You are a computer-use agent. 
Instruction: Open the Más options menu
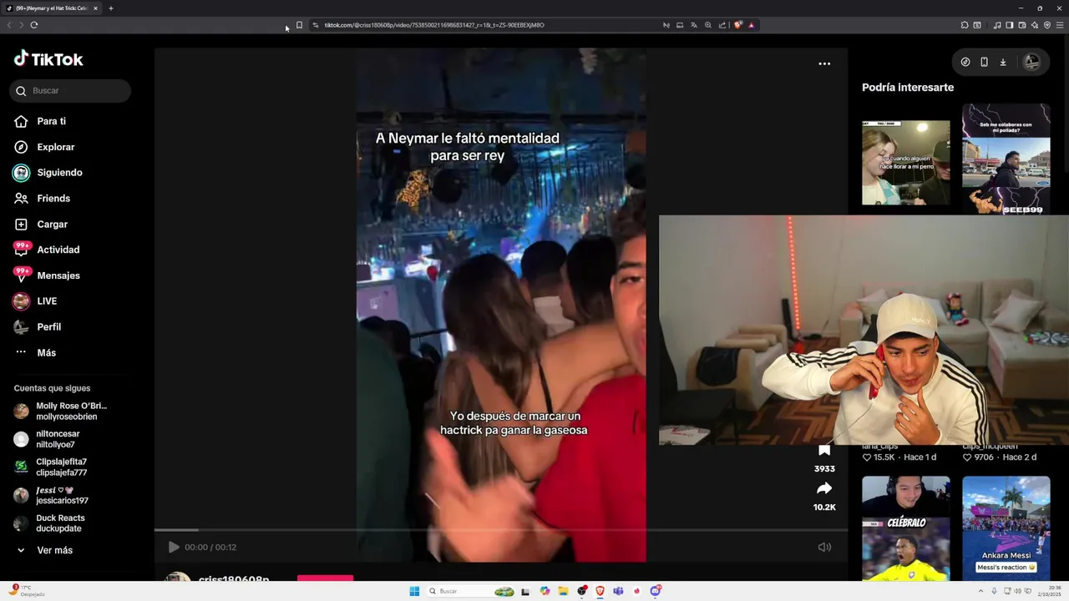pyautogui.click(x=35, y=353)
